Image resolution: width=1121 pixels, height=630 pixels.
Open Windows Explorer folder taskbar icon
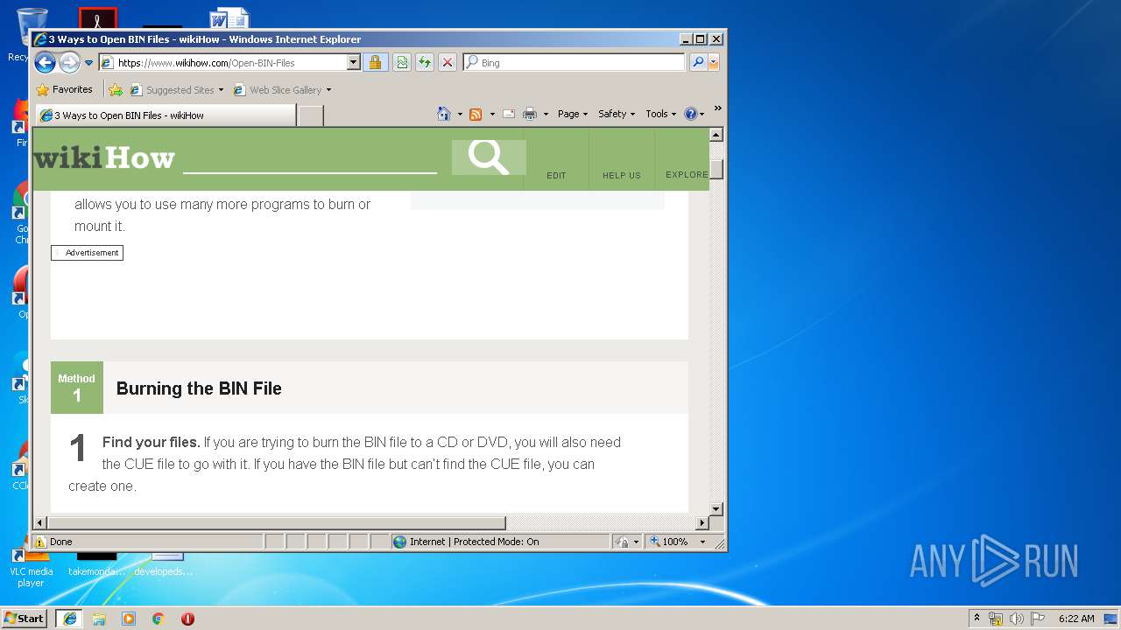point(99,619)
